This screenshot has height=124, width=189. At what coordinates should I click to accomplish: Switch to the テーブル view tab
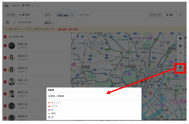pyautogui.click(x=155, y=15)
